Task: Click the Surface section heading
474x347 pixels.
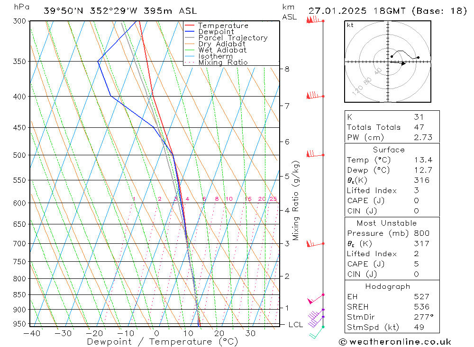Action: click(389, 150)
